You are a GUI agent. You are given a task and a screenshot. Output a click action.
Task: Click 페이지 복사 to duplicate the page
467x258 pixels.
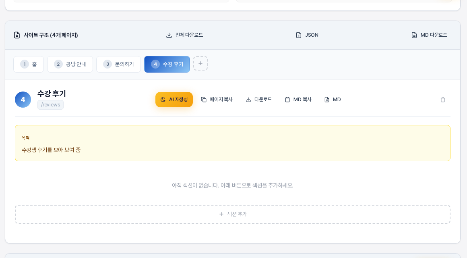pos(217,100)
